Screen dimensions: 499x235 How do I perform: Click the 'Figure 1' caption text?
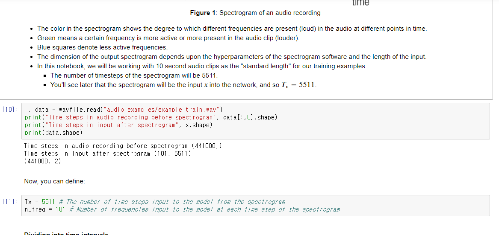[x=255, y=13]
